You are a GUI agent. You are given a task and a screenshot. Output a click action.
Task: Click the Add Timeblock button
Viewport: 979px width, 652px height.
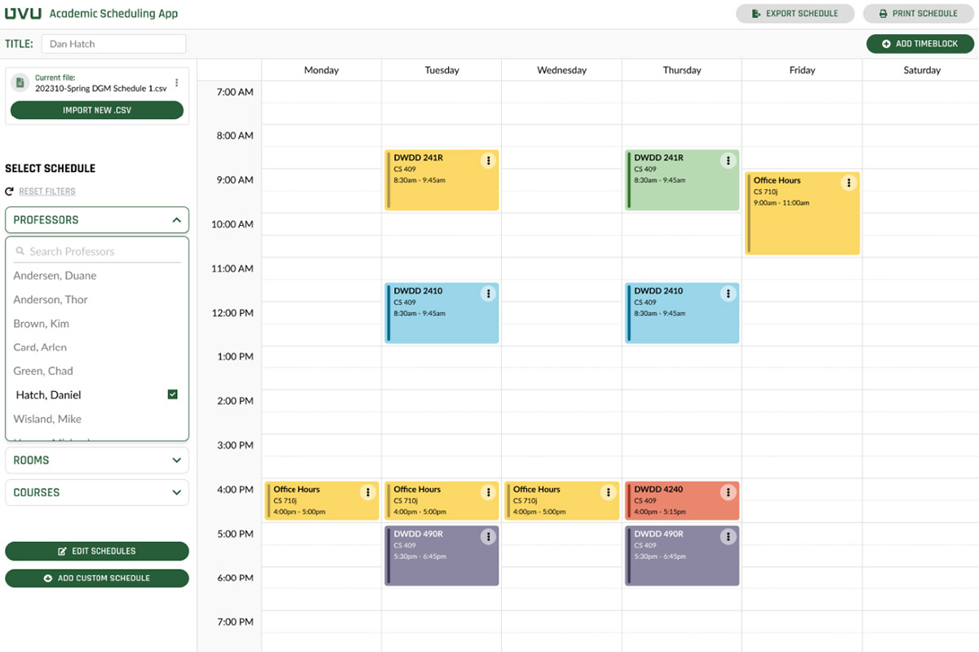(x=920, y=44)
